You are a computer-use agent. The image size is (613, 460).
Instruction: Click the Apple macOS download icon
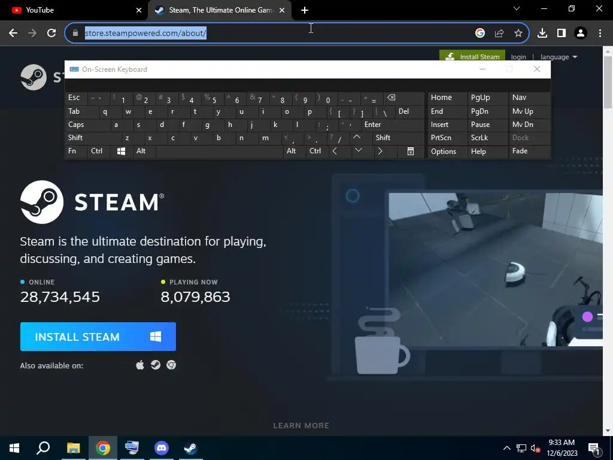(140, 365)
